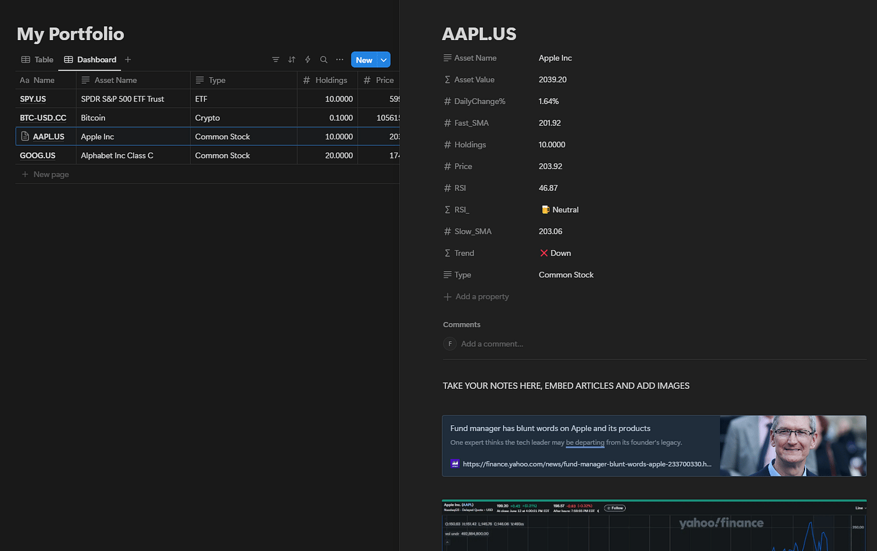
Task: Click the Add a comment field
Action: pos(492,344)
